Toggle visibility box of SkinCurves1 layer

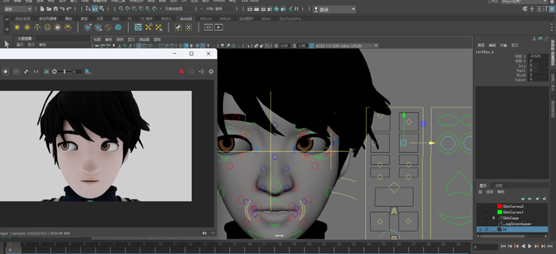click(x=480, y=212)
